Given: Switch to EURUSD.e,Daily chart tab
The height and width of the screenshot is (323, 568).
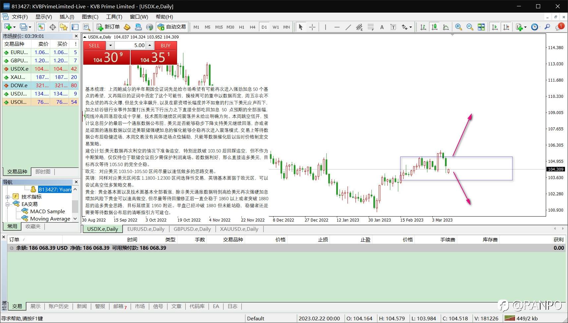Looking at the screenshot, I should 146,229.
